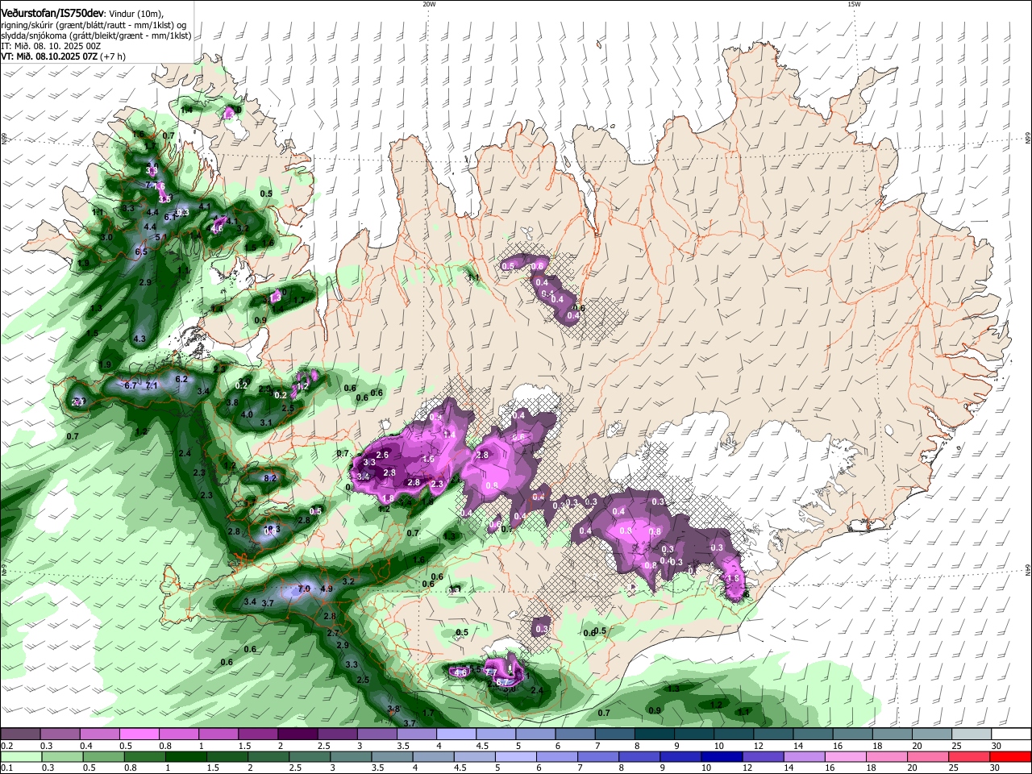Click the pale lavender 4 snow legend swatch
The height and width of the screenshot is (774, 1032).
click(456, 734)
